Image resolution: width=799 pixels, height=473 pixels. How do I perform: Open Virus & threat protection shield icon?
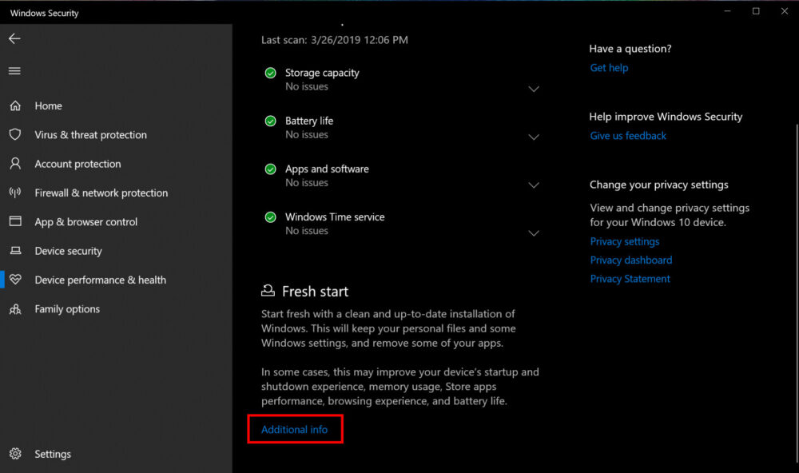(15, 134)
